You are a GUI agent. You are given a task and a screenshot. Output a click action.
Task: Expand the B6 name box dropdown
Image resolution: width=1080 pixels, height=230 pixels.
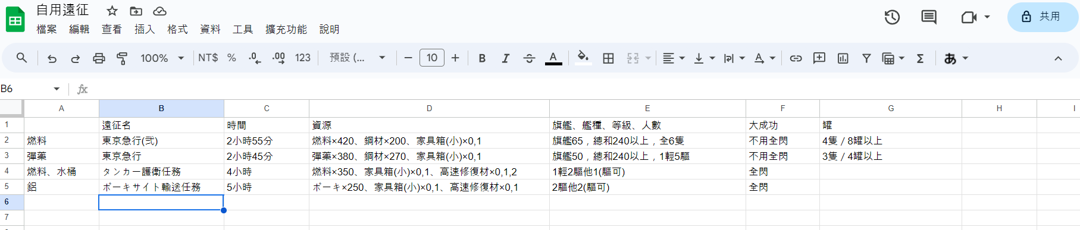pos(57,89)
